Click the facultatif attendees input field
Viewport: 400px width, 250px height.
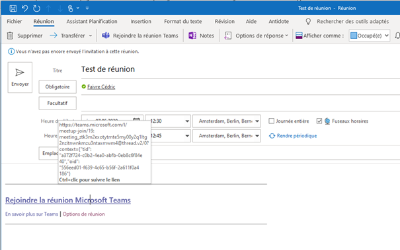coord(240,103)
